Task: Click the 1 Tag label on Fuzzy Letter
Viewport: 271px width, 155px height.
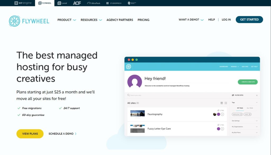Action: click(x=221, y=125)
